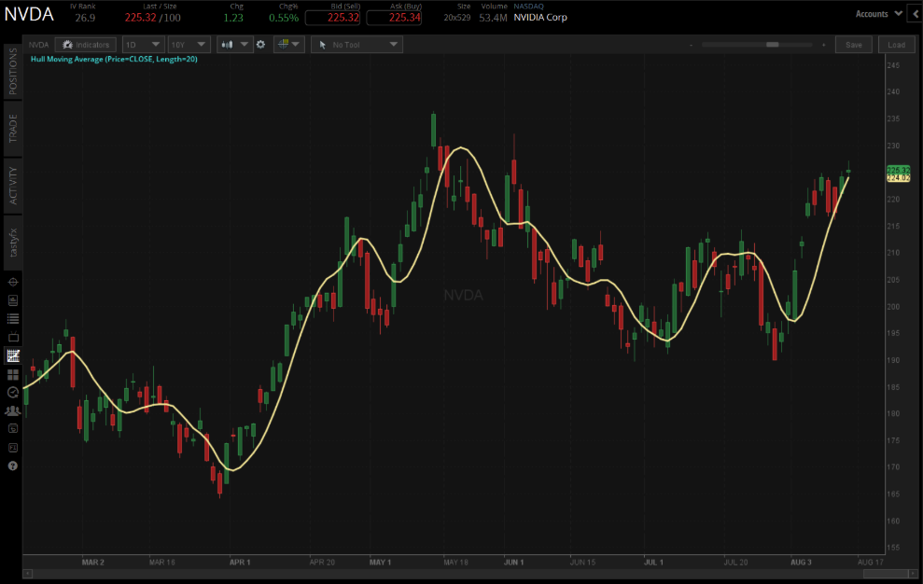Open the help question mark icon

[13, 466]
